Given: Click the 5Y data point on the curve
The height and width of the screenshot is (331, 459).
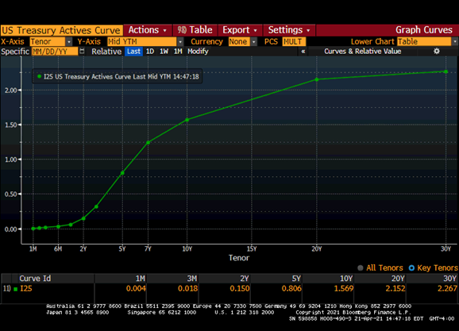Looking at the screenshot, I should pyautogui.click(x=122, y=173).
